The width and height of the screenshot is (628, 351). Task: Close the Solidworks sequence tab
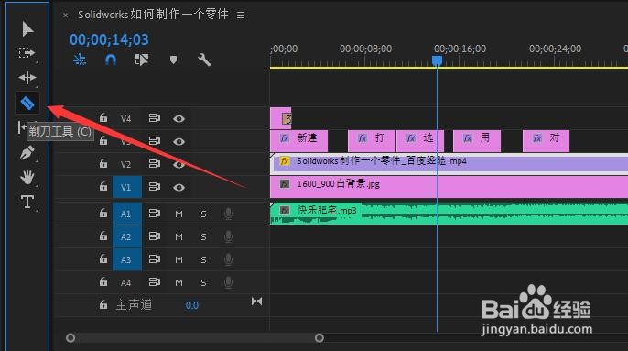tap(65, 16)
